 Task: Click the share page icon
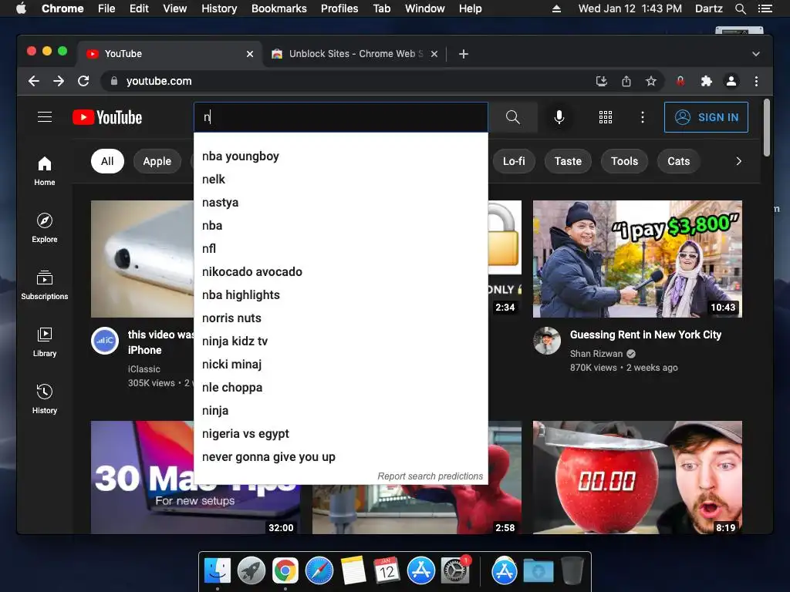pos(626,81)
